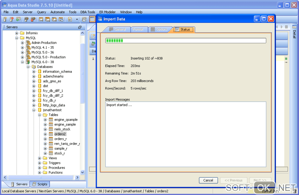Viewport: 299px width, 195px height.
Task: Click the Informix folder icon
Action: (x=22, y=33)
